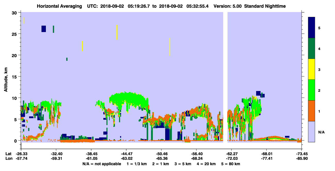Click the orange colorbar segment labeled 1
The height and width of the screenshot is (171, 335).
click(312, 111)
